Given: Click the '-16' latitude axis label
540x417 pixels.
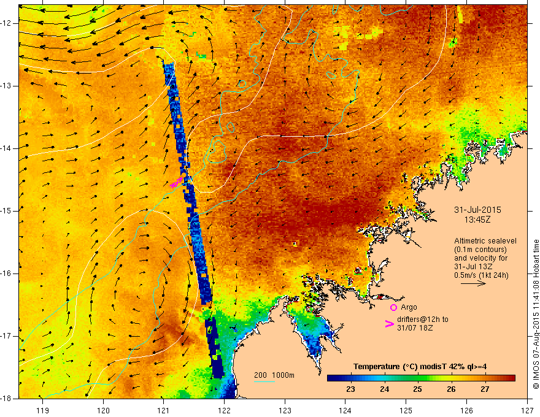Looking at the screenshot, I should click(x=7, y=274).
